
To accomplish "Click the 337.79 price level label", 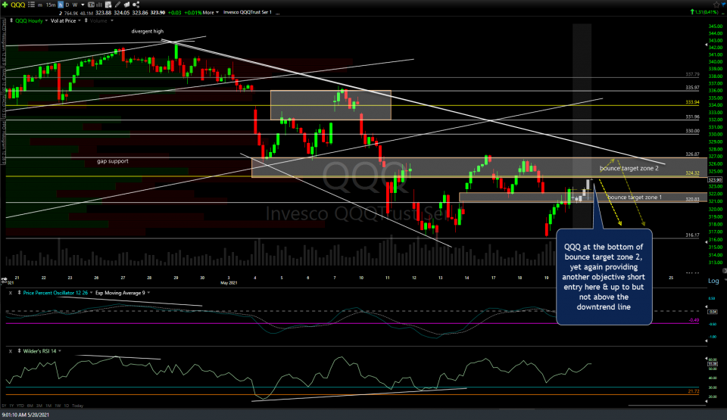I will tap(692, 74).
